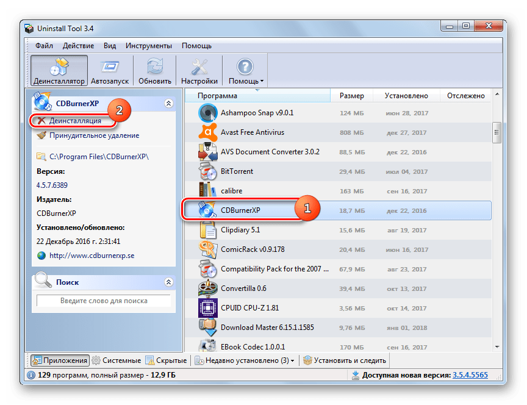Image resolution: width=527 pixels, height=405 pixels.
Task: Select the Clipdiary 5.1 row text
Action: click(240, 230)
